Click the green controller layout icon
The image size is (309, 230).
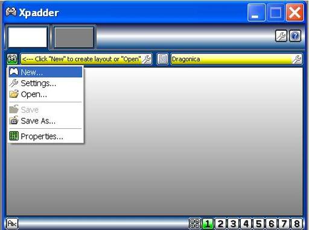point(12,59)
